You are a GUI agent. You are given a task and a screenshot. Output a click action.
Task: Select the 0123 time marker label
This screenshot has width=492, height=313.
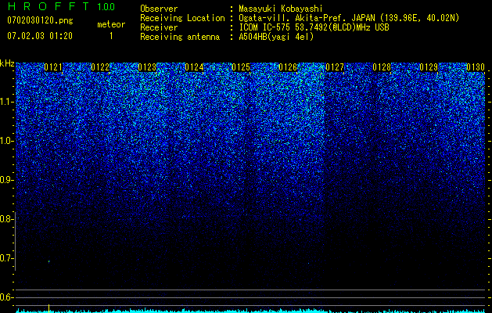(147, 67)
